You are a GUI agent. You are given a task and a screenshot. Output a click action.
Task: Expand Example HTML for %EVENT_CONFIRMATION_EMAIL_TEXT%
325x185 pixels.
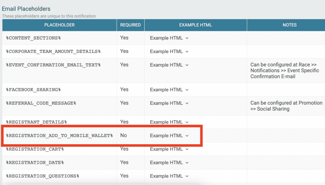pyautogui.click(x=169, y=65)
